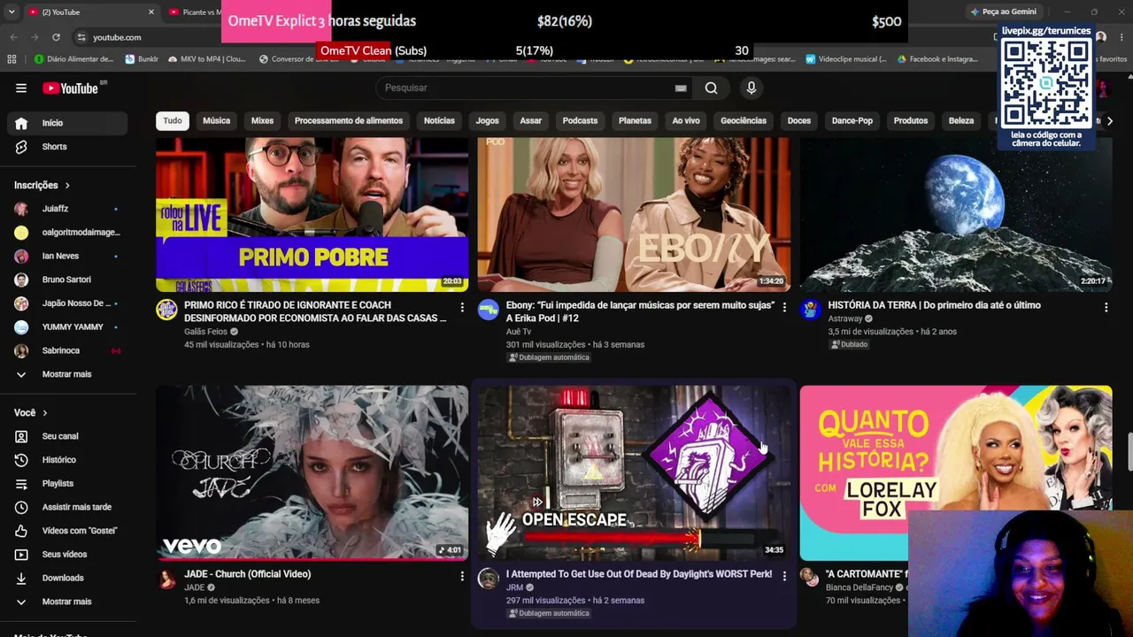
Task: Open the YouTube guide hamburger menu
Action: click(21, 88)
